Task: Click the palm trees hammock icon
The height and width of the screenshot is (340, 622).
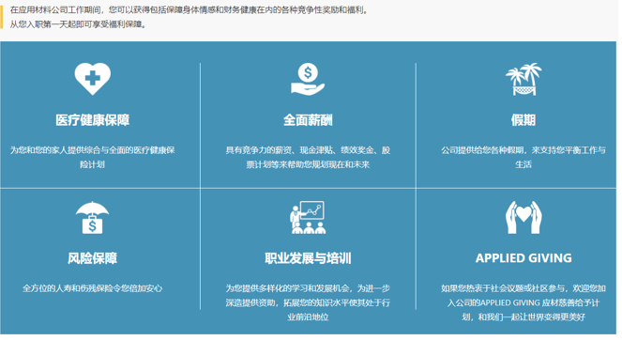Action: click(x=523, y=79)
